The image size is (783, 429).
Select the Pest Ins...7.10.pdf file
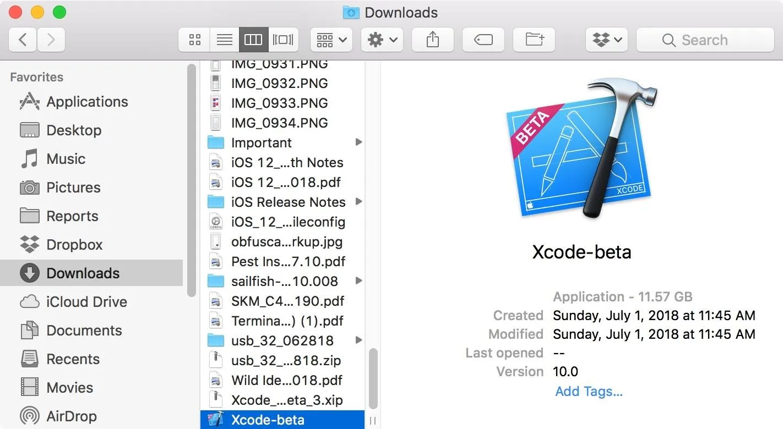pyautogui.click(x=282, y=261)
